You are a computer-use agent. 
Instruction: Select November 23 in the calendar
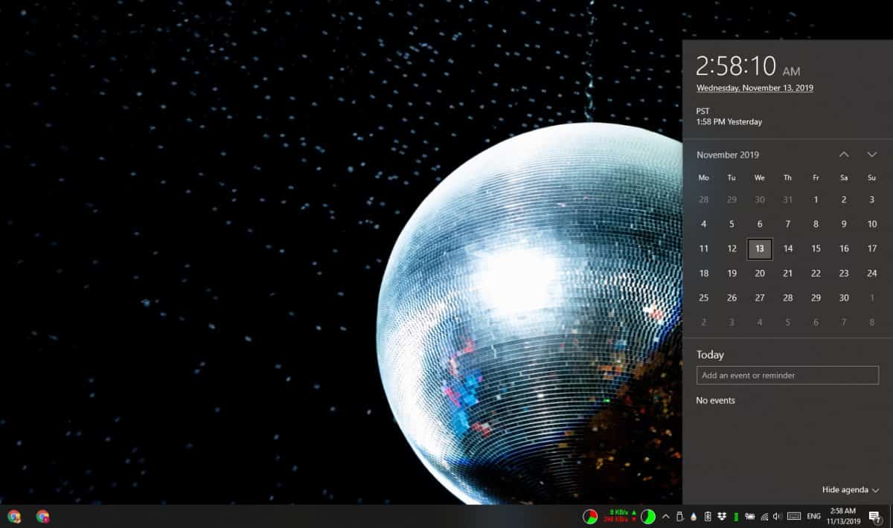844,274
